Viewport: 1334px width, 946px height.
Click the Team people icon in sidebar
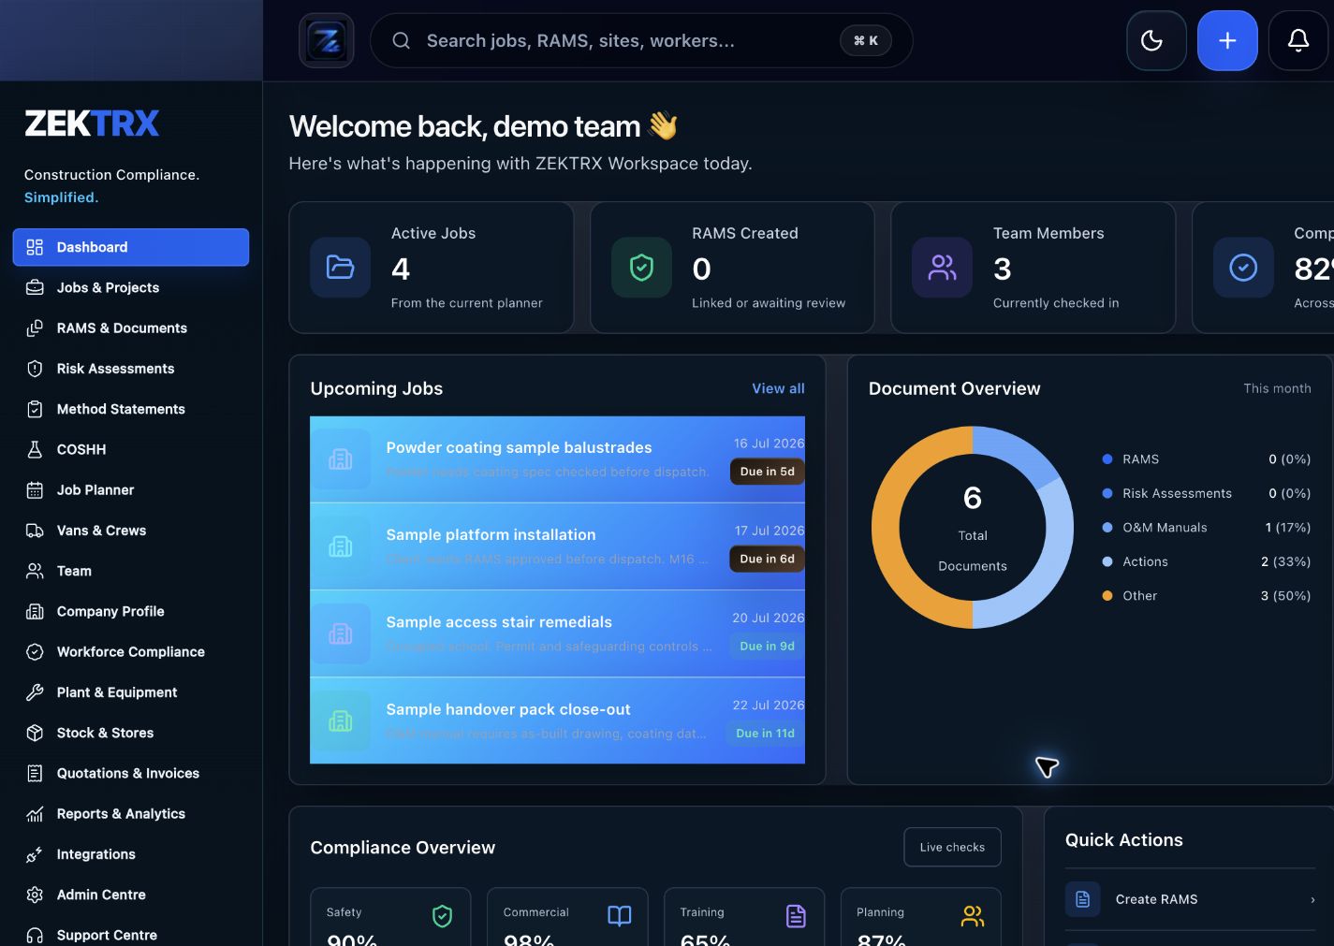pyautogui.click(x=35, y=571)
